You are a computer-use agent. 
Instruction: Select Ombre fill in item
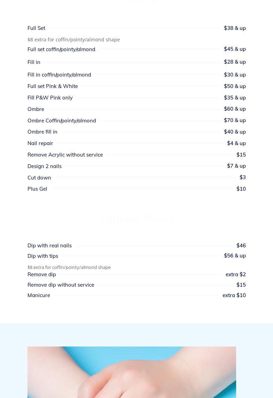(x=42, y=132)
